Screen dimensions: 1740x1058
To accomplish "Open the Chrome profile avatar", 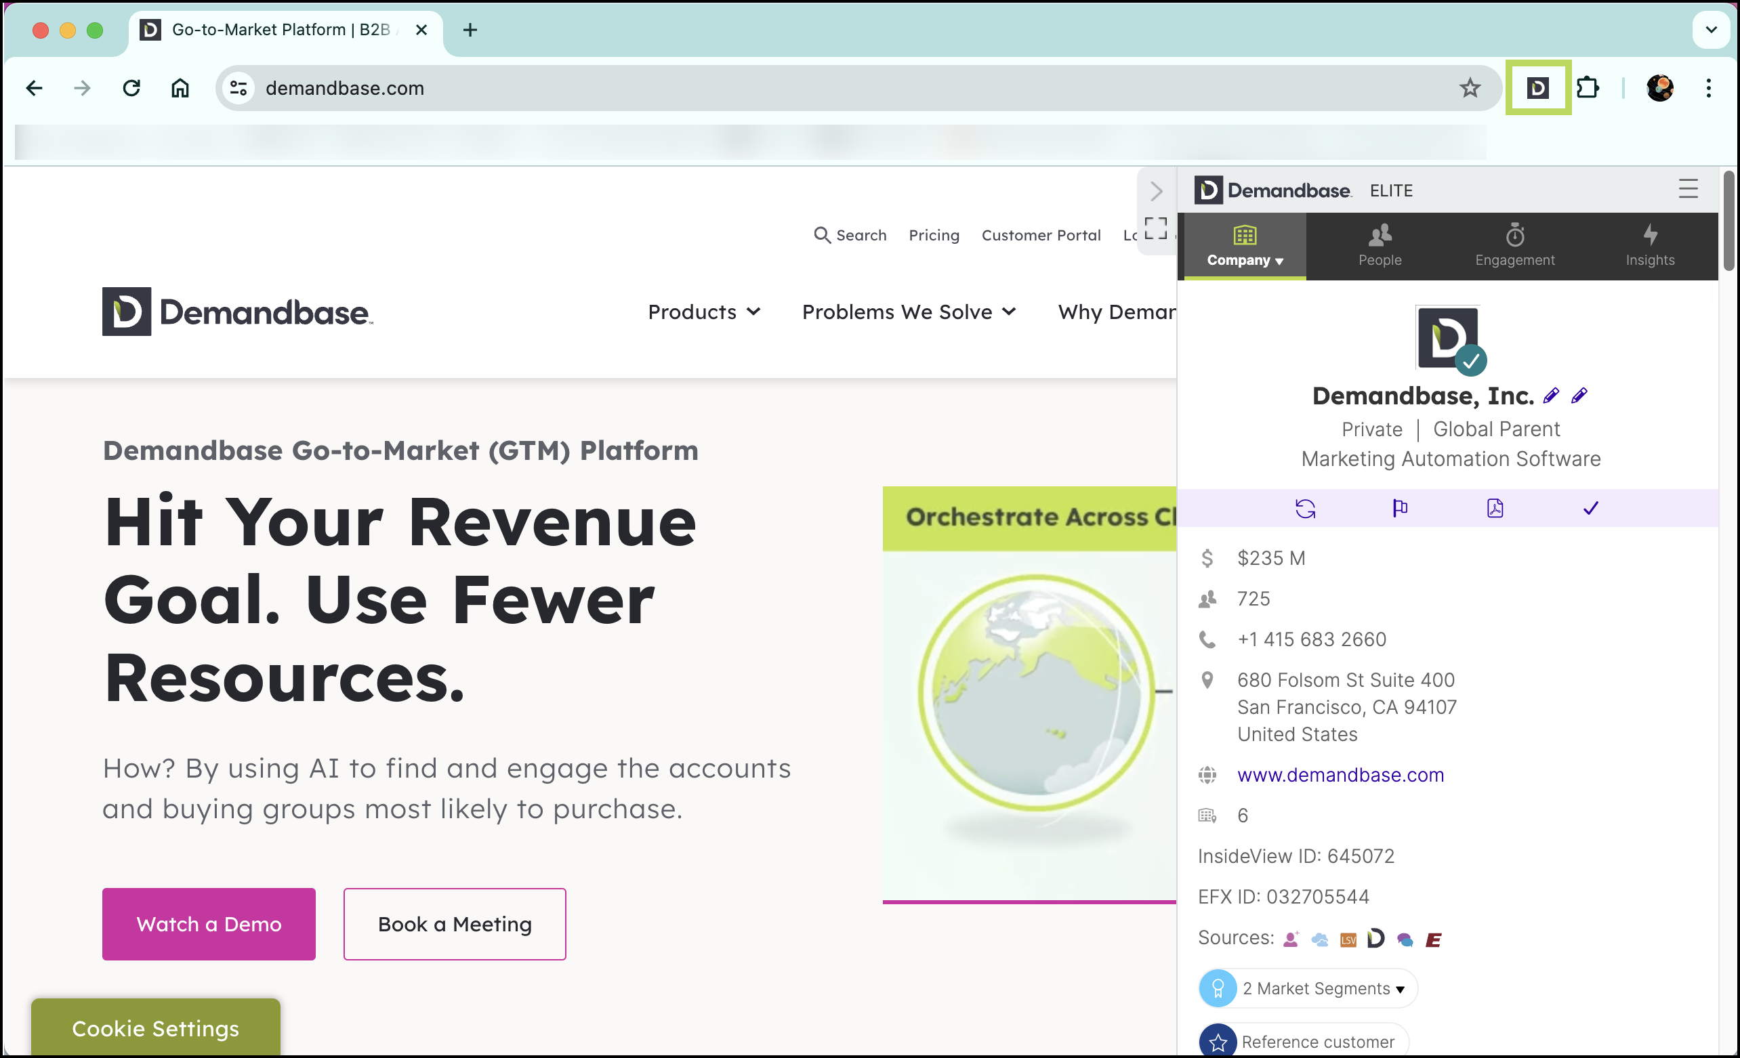I will [1659, 88].
